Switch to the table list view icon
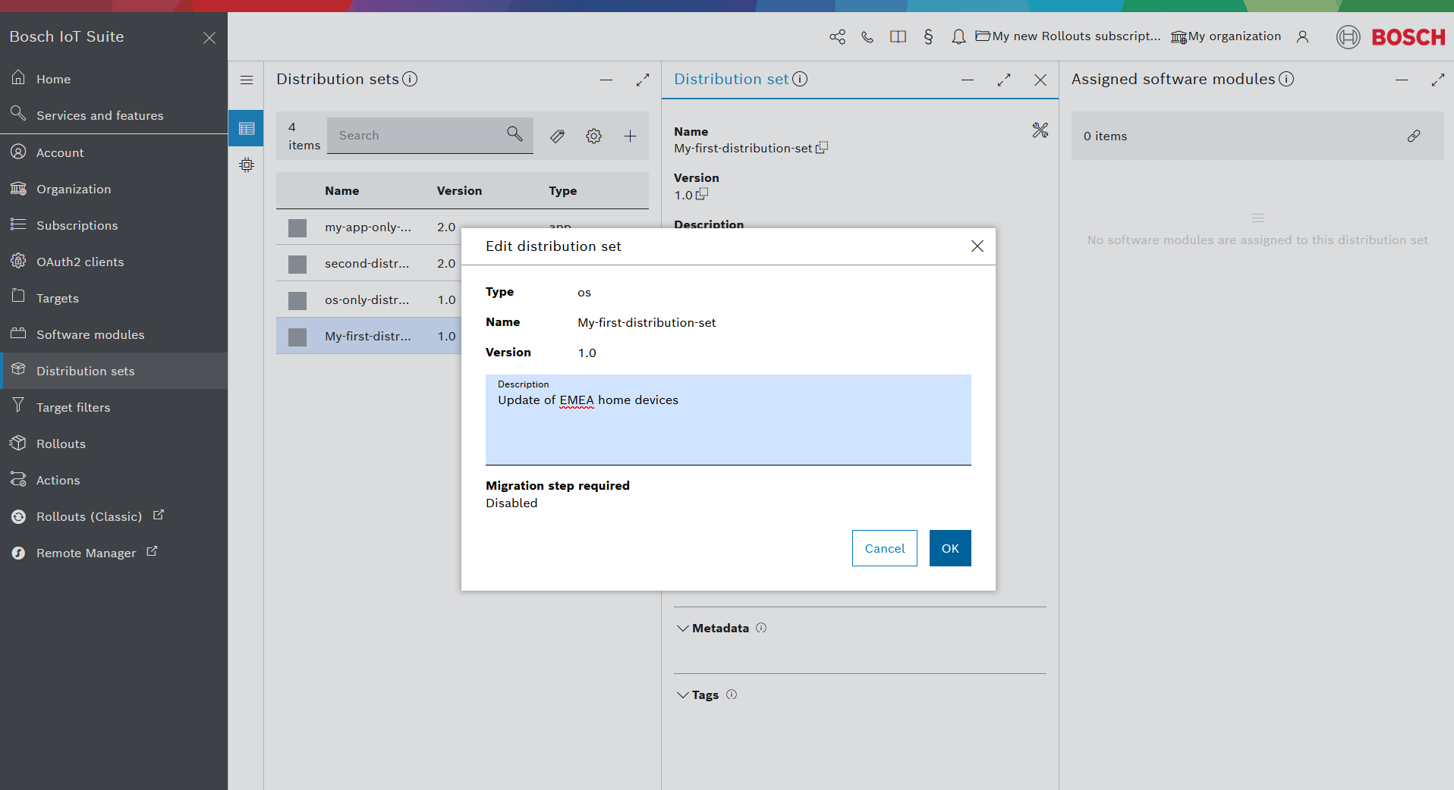 [247, 128]
